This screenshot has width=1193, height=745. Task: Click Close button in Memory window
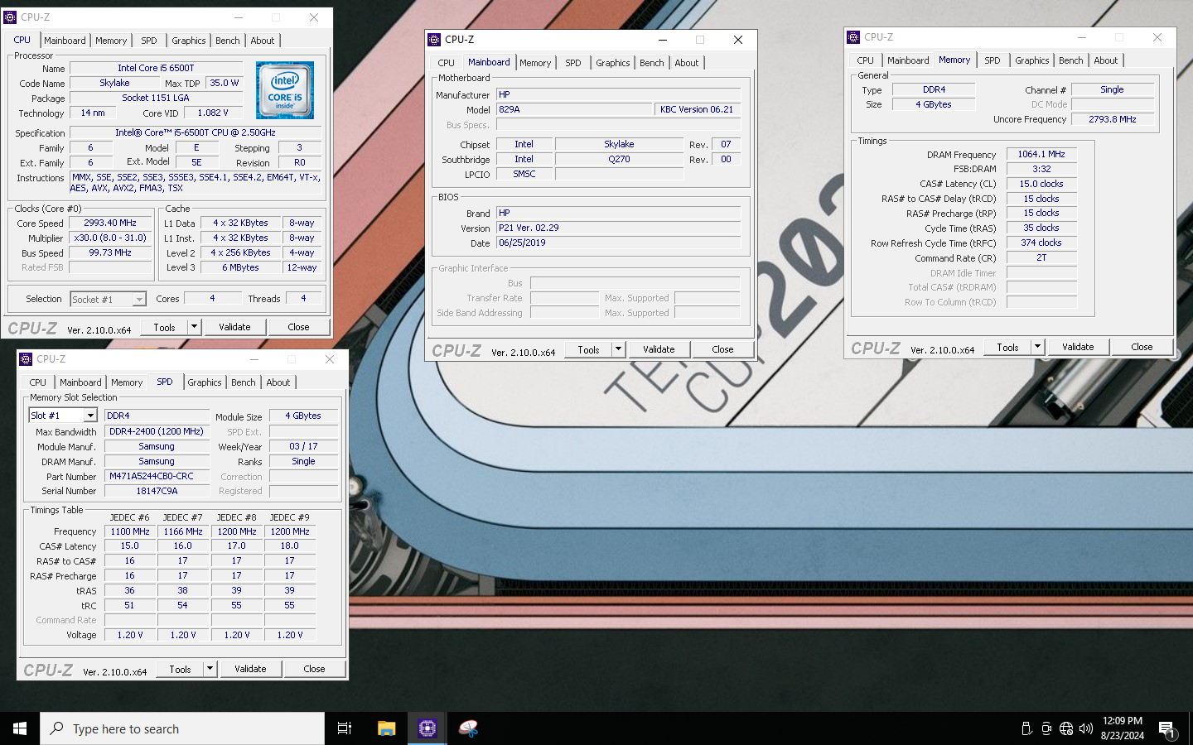coord(1142,347)
